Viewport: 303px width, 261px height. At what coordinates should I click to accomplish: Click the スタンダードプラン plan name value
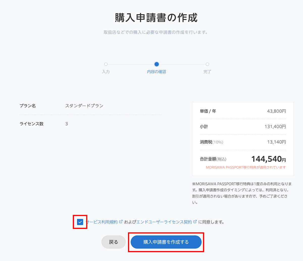pyautogui.click(x=84, y=106)
